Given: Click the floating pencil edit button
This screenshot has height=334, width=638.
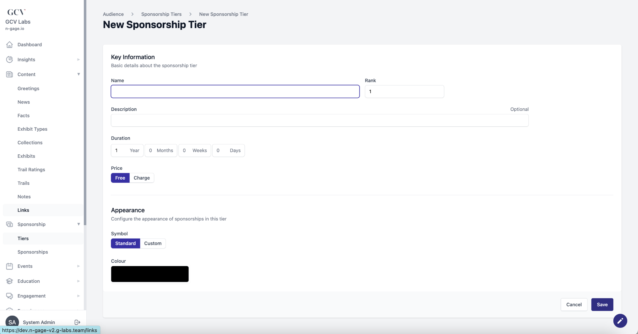Looking at the screenshot, I should coord(620,321).
